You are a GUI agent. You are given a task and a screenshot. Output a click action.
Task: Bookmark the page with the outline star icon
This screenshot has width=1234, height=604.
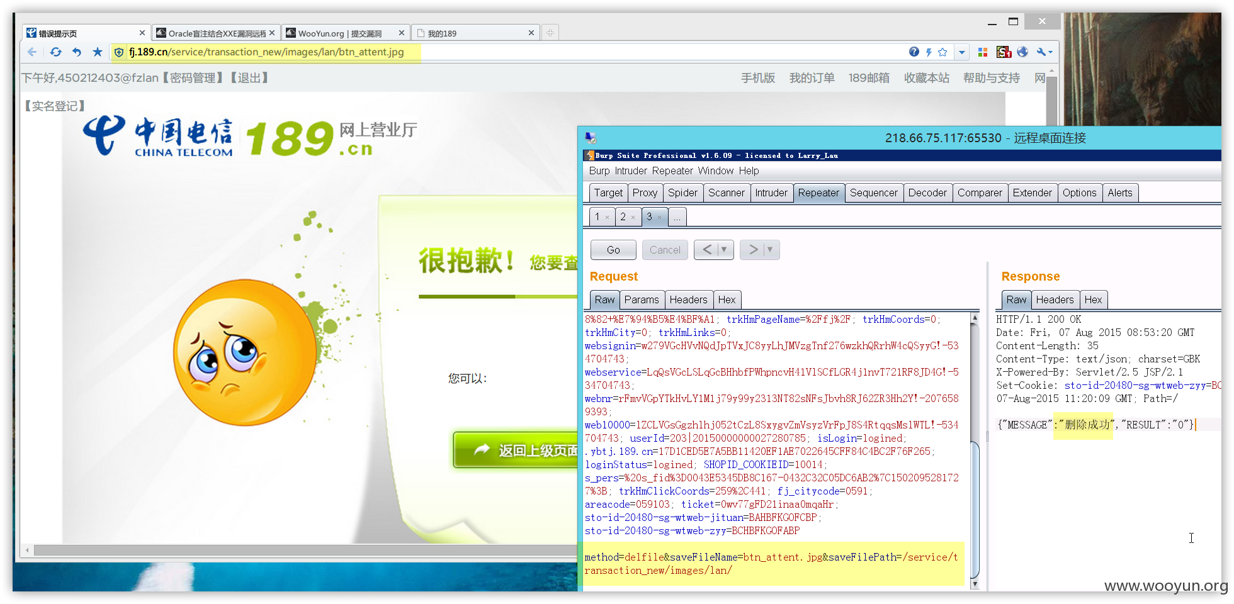click(942, 52)
